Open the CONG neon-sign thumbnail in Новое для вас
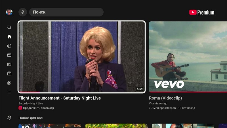 tap(50, 126)
